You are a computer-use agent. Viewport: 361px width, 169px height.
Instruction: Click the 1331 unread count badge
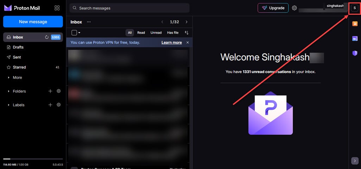56,37
